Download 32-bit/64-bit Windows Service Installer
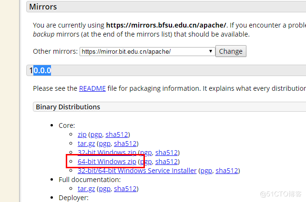Image resolution: width=306 pixels, height=202 pixels. click(x=137, y=171)
